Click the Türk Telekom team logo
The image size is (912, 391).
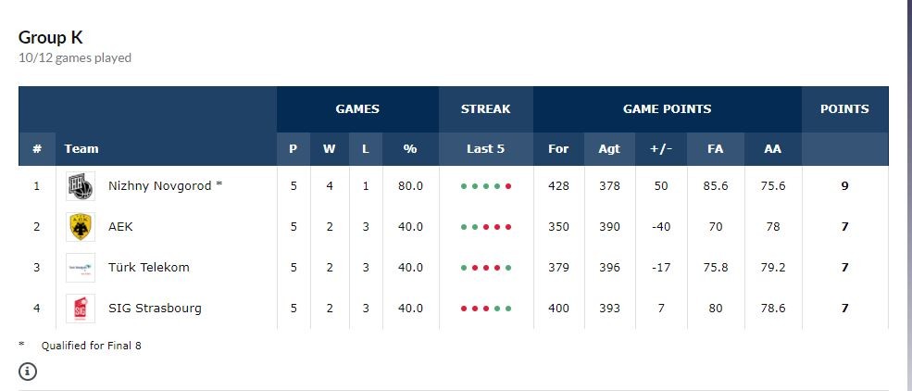tap(81, 268)
